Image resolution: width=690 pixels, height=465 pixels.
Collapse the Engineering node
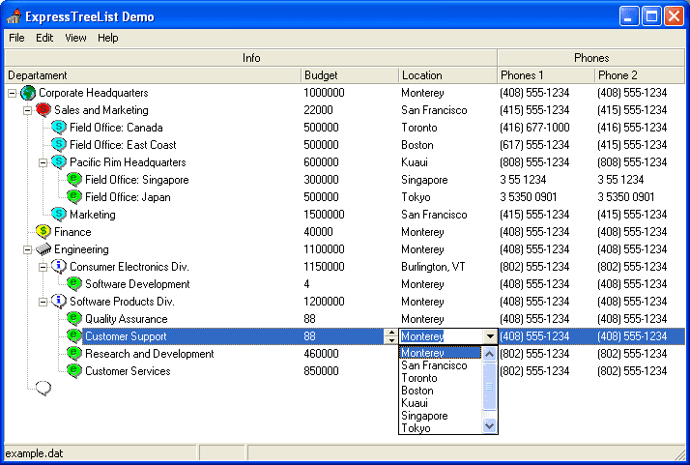(27, 249)
